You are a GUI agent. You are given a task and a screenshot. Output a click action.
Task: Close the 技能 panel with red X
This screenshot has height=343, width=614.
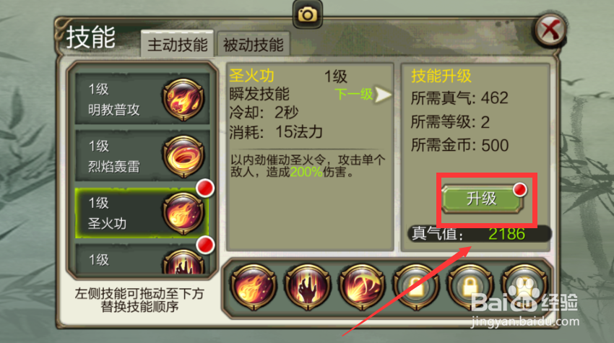(550, 30)
